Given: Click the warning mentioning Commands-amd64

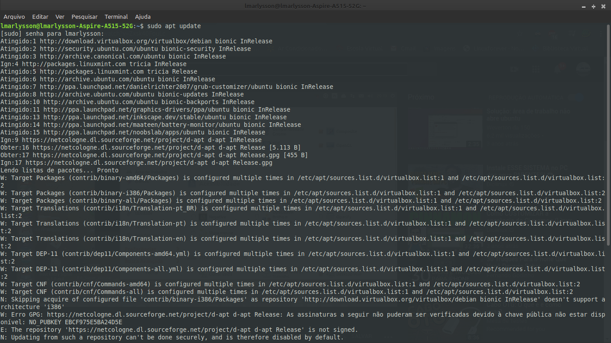Looking at the screenshot, I should click(290, 284).
